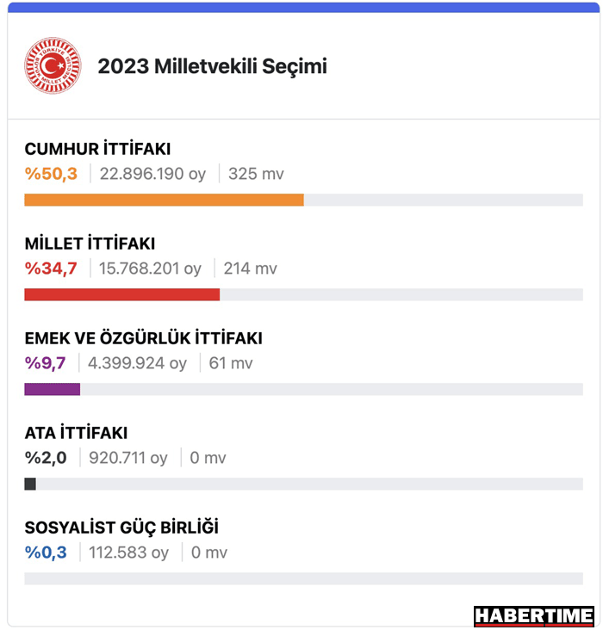Click the red %34,7 percentage
This screenshot has width=603, height=636.
[51, 269]
